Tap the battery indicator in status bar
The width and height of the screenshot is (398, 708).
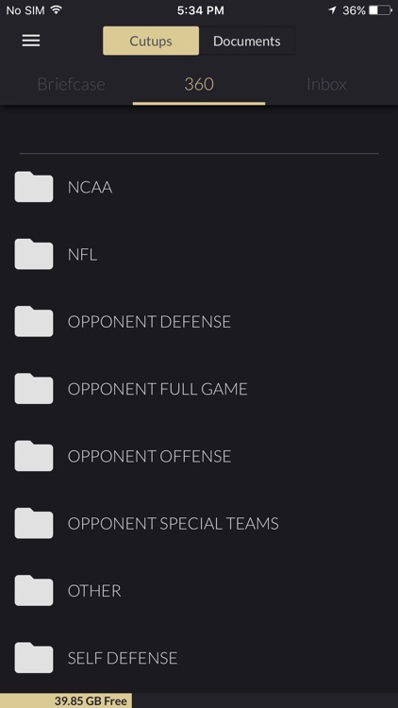pyautogui.click(x=380, y=10)
